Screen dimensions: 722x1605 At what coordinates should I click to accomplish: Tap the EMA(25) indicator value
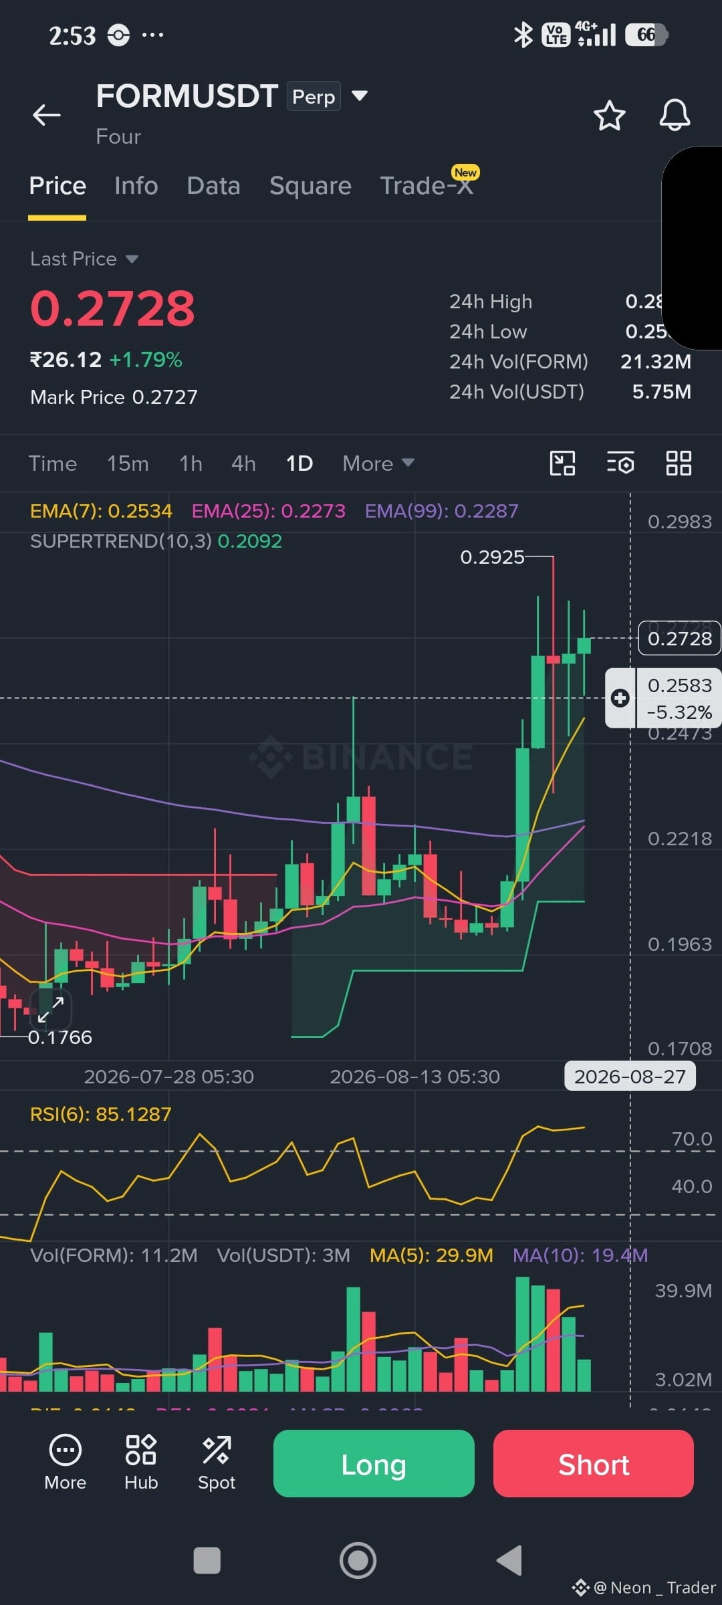(x=268, y=511)
